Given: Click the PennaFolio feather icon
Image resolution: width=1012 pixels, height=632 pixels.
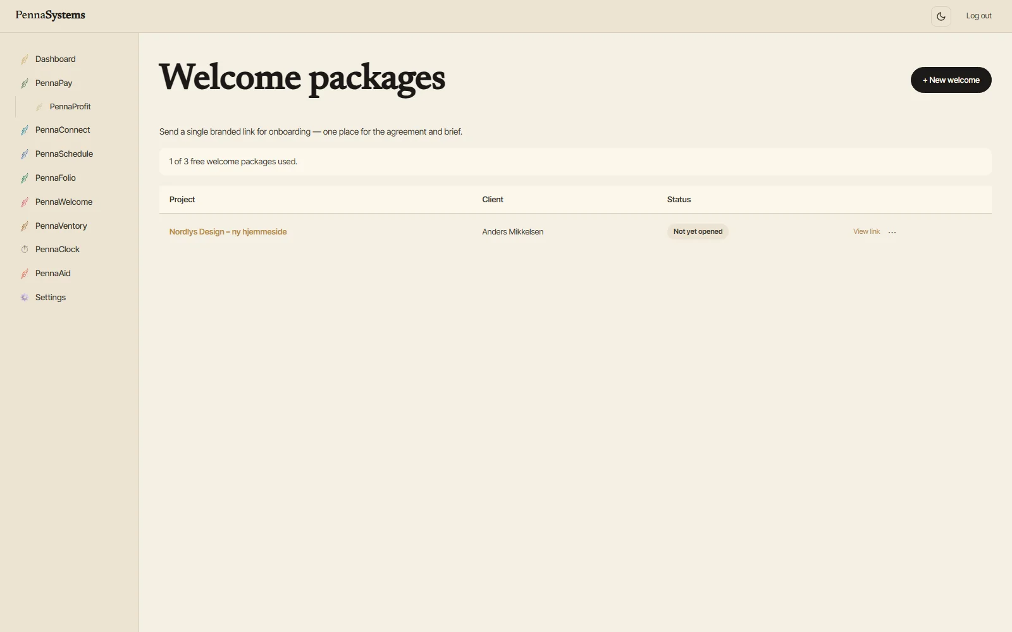Looking at the screenshot, I should click(25, 178).
